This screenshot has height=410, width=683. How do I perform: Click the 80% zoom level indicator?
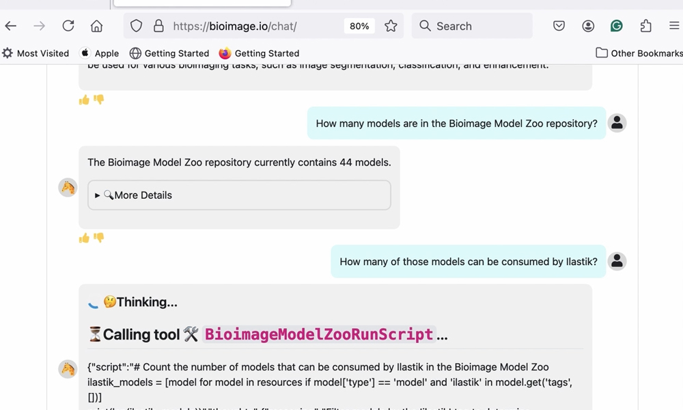pyautogui.click(x=359, y=26)
